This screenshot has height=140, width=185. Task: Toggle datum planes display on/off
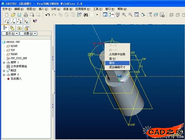click(6, 21)
